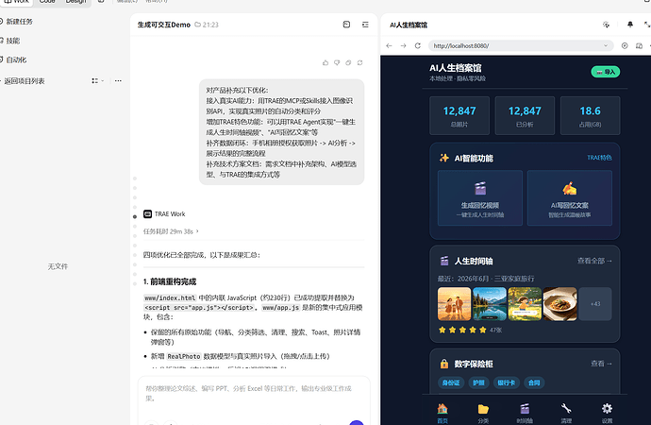Switch to 分类 bottom tab
The height and width of the screenshot is (425, 651).
pos(483,413)
